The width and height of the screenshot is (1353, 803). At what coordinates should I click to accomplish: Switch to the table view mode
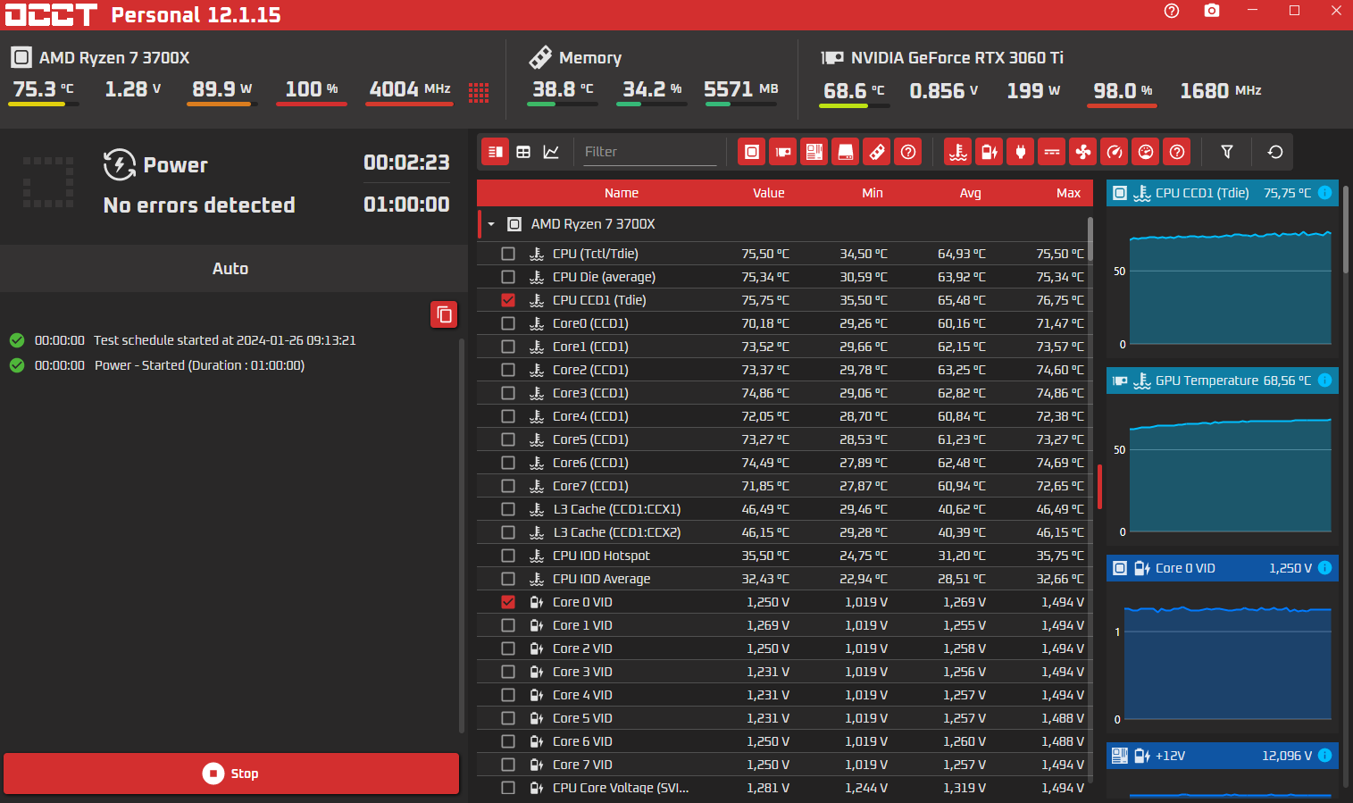(x=523, y=152)
